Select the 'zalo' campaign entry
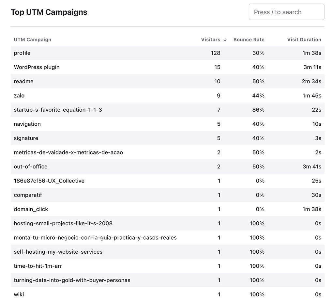This screenshot has width=334, height=301. coord(19,96)
